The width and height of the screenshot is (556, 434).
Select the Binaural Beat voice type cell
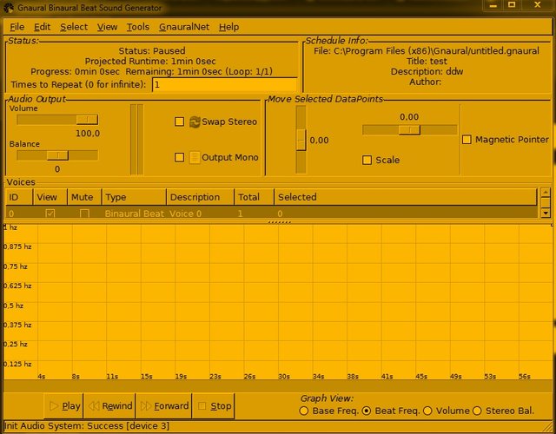pyautogui.click(x=135, y=214)
